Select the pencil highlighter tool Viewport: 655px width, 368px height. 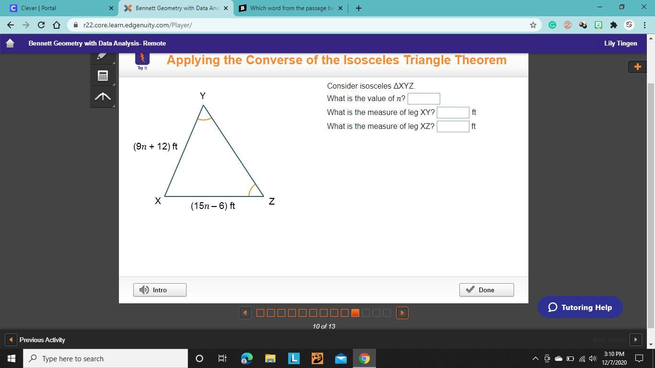pyautogui.click(x=103, y=57)
